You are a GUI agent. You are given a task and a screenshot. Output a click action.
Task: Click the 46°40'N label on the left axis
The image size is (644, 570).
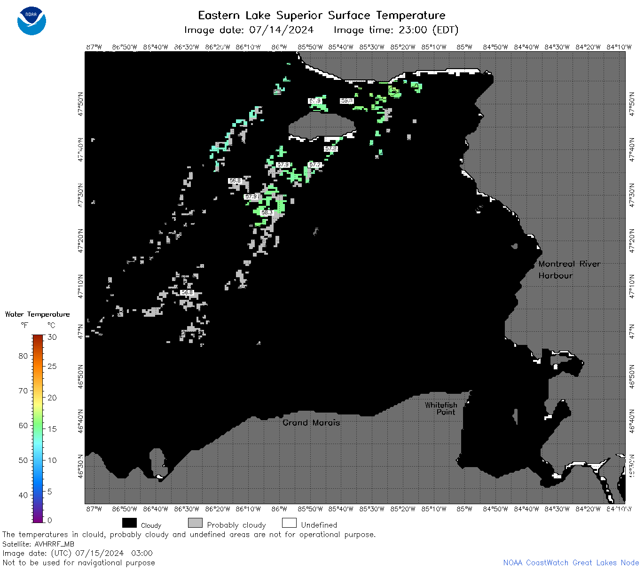tap(81, 421)
